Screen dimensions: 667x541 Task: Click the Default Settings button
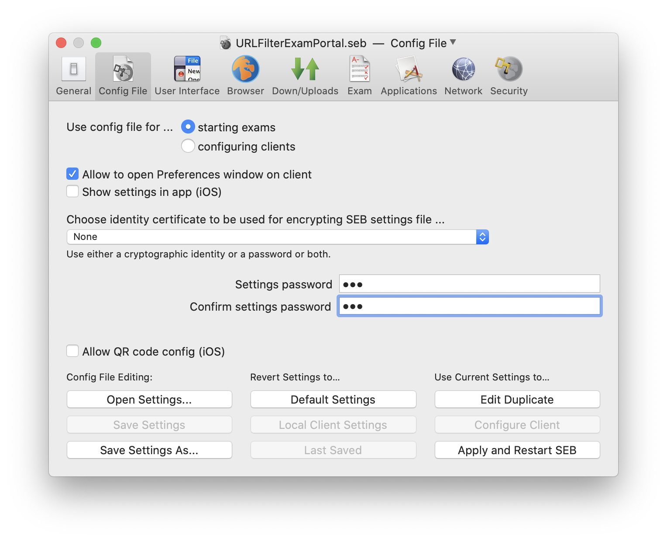[x=333, y=399]
